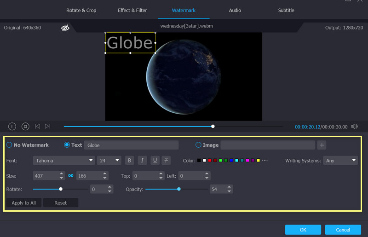368x237 pixels.
Task: Pause the video preview
Action: (12, 126)
